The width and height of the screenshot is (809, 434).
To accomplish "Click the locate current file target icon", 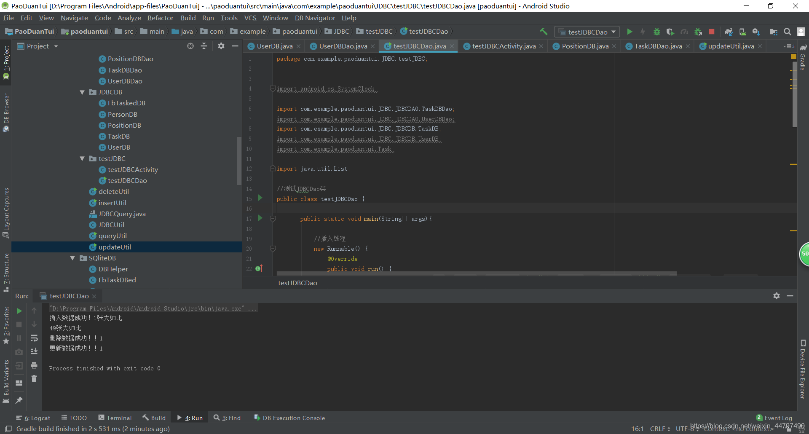I will 190,46.
